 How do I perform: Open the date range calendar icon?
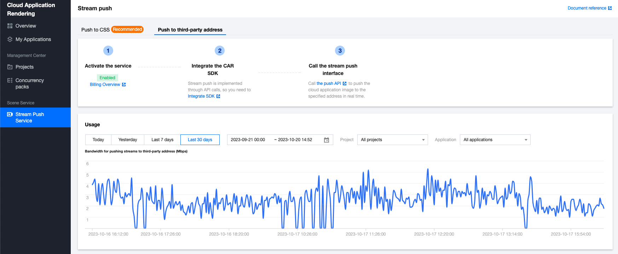327,140
